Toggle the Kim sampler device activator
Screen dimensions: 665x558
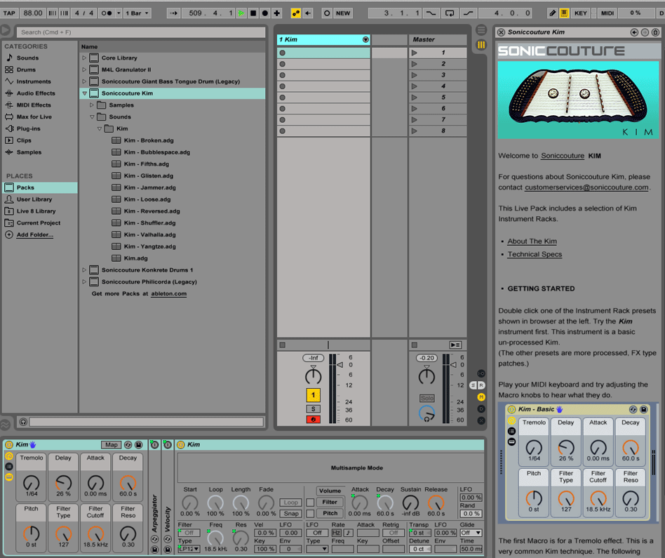181,445
